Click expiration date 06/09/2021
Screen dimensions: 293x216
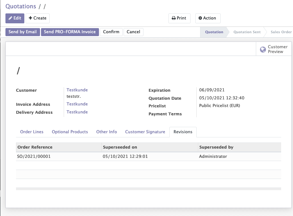pyautogui.click(x=212, y=90)
